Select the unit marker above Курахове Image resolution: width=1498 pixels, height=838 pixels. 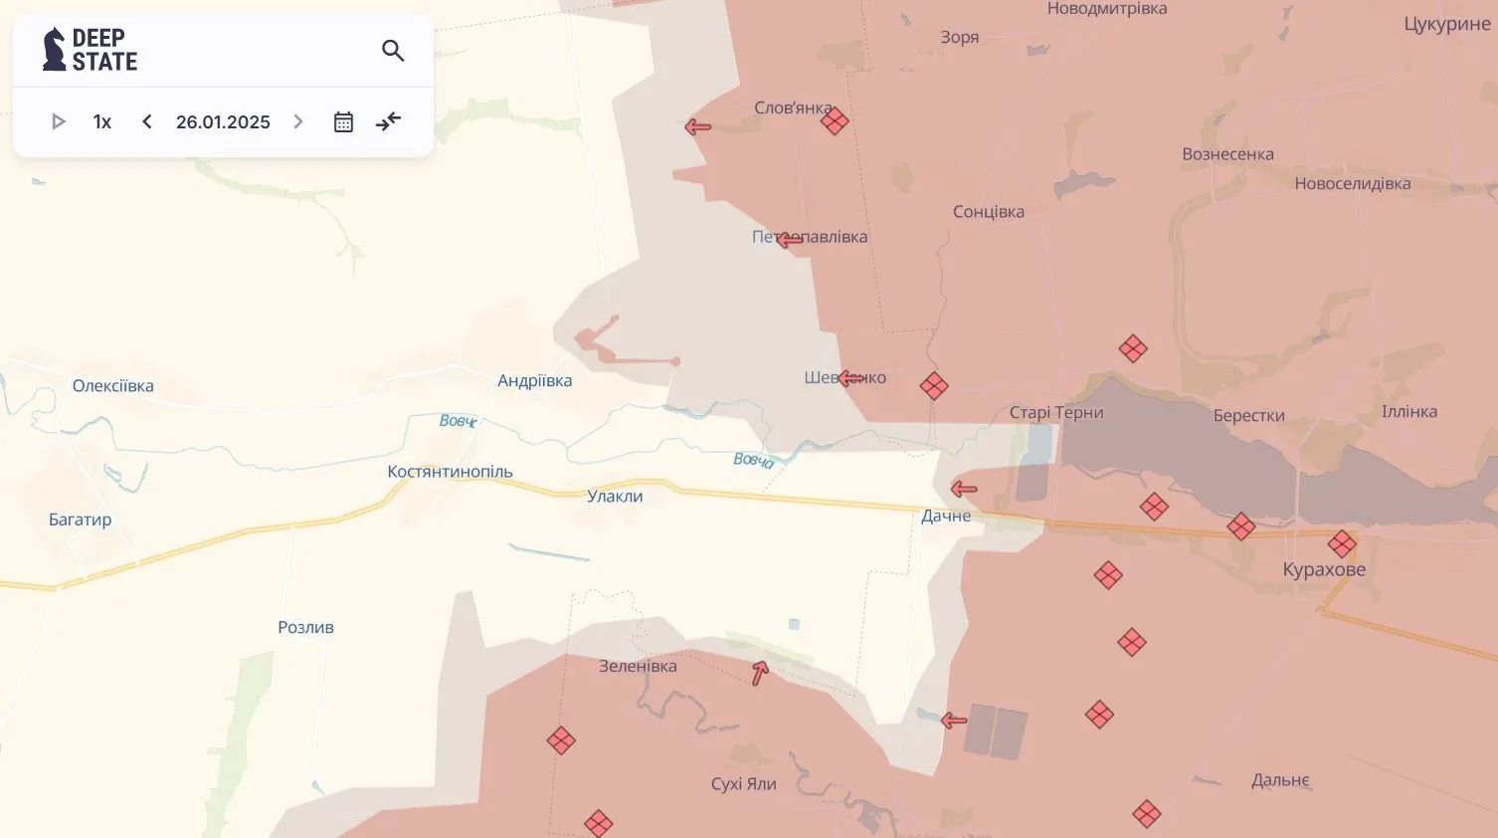pos(1342,543)
